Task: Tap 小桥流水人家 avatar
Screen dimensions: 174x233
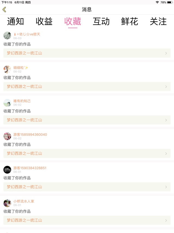Action: 7,203
